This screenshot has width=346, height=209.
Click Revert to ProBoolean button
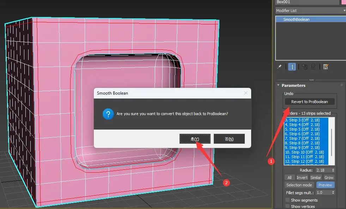310,102
